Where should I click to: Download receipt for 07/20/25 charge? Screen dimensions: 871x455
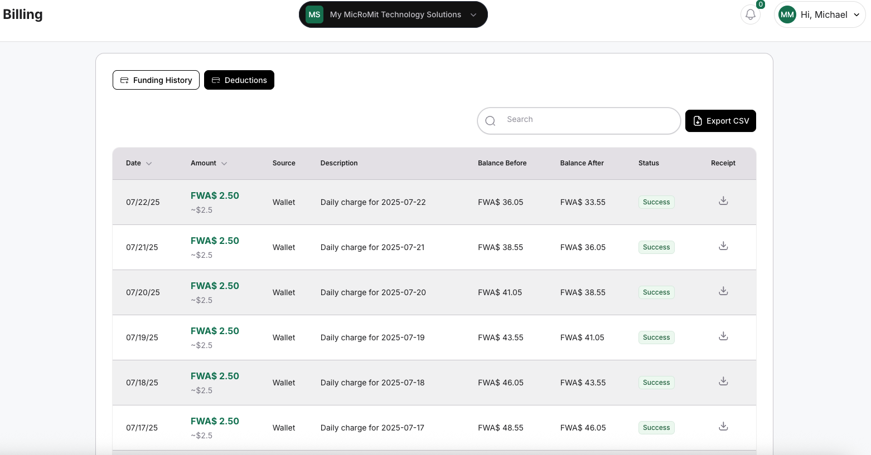tap(723, 291)
